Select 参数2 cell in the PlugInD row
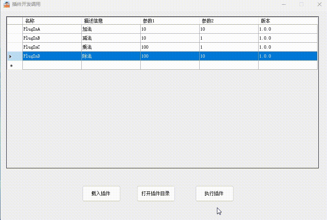Screen dimensions: 327x220 point(229,56)
